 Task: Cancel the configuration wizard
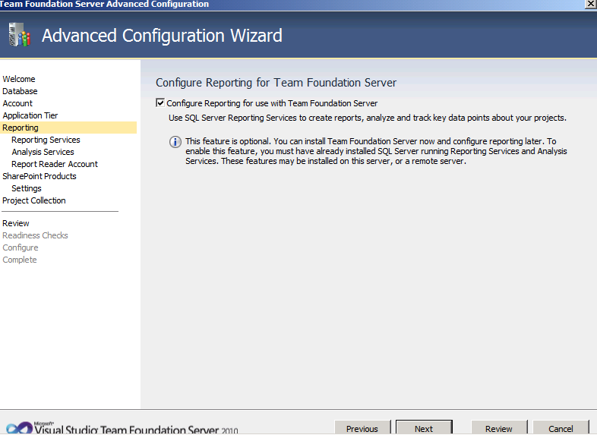(561, 428)
